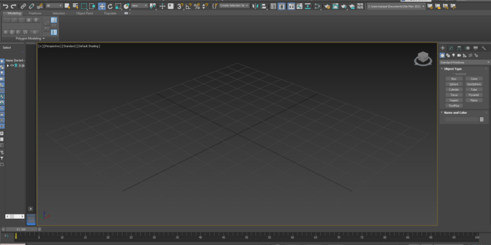Select the Cameras category icon
This screenshot has width=491, height=245.
point(459,56)
